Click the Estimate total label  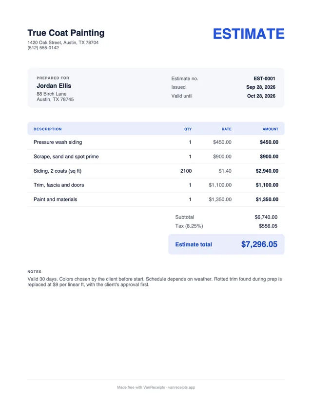click(194, 244)
